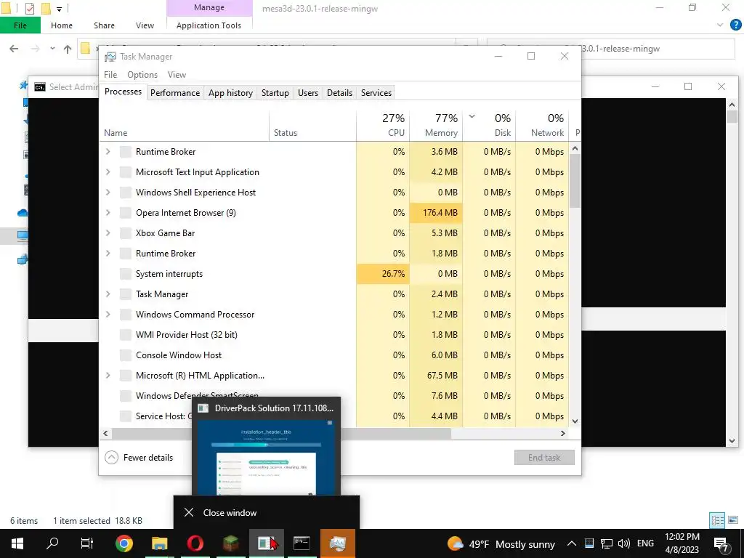This screenshot has height=558, width=744.
Task: Expand the Task Manager process row
Action: pyautogui.click(x=108, y=294)
